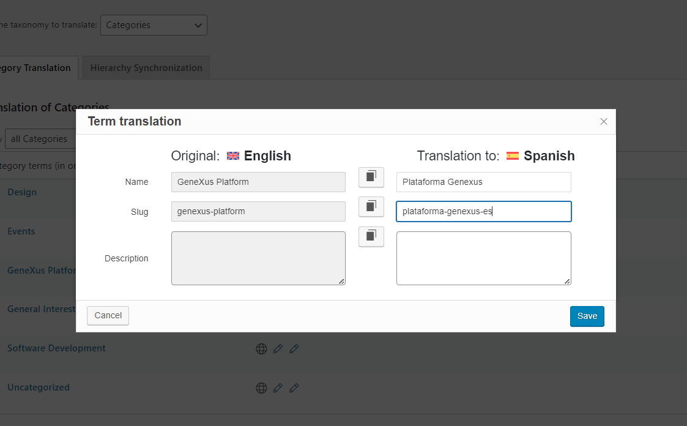
Task: Open the General Interest category link
Action: (42, 309)
